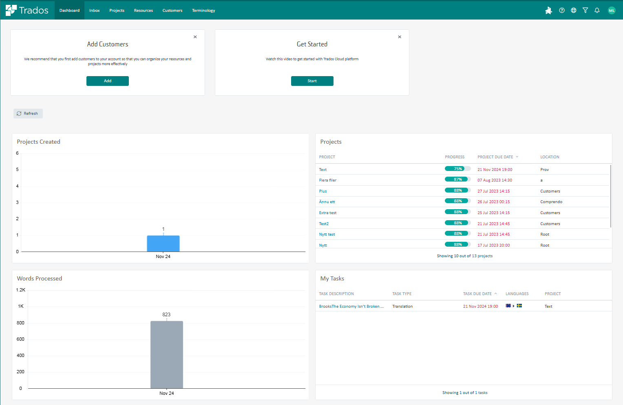
Task: Click 'Showing 1 out of 1 tasks'
Action: point(465,393)
